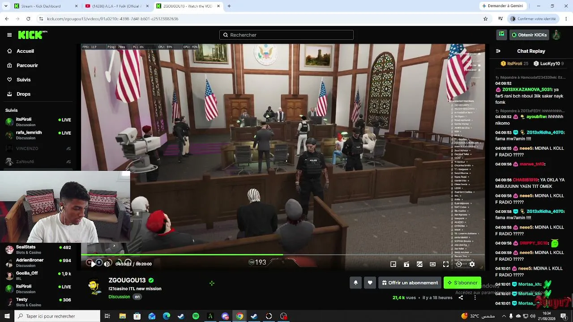573x322 pixels.
Task: Open the taskbar clock and calendar
Action: (x=547, y=316)
